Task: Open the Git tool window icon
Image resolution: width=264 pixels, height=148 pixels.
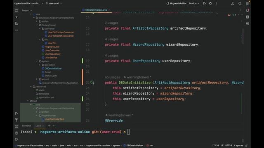Action: 16,140
